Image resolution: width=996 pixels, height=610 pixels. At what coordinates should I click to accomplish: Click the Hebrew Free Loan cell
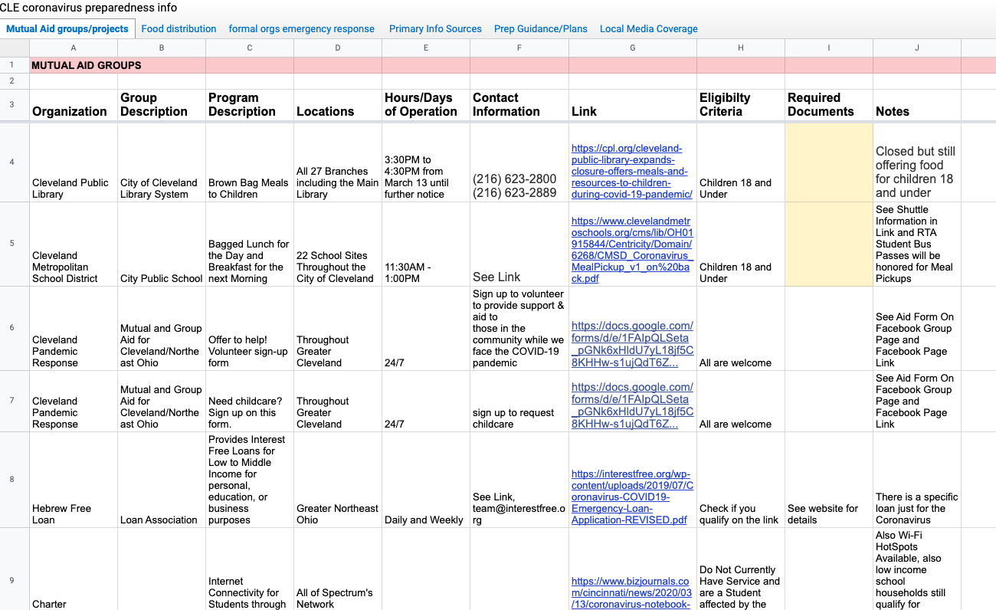click(x=74, y=480)
